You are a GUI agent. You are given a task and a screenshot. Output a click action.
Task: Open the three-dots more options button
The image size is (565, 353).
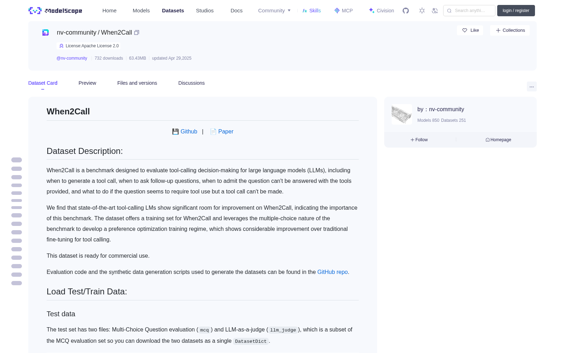(531, 86)
